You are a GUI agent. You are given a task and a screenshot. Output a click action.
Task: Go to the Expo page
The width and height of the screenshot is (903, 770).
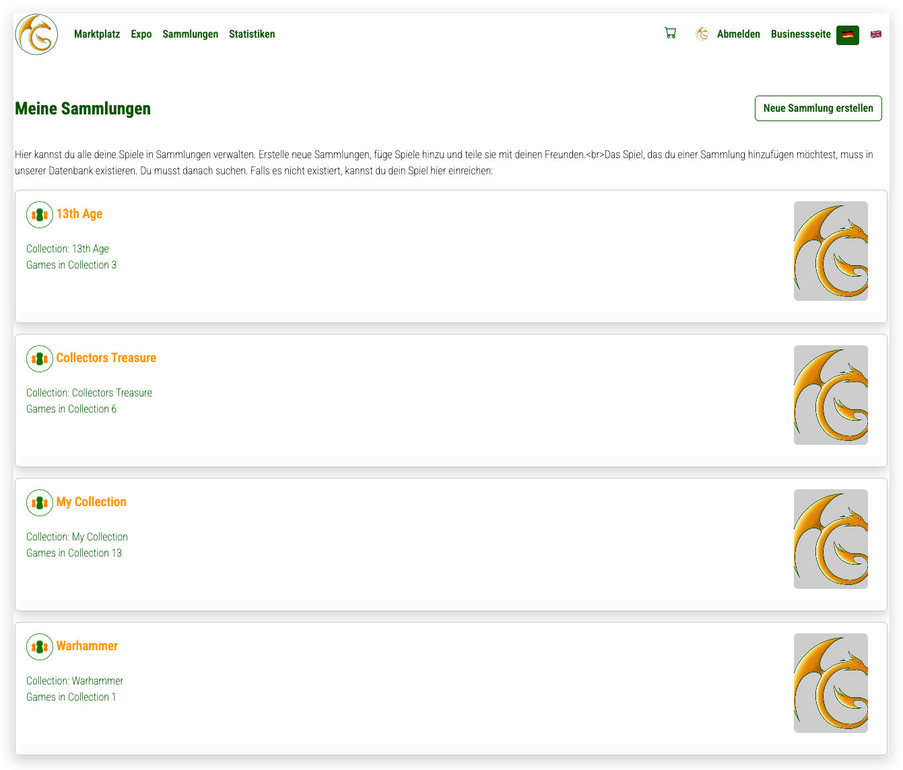point(141,34)
